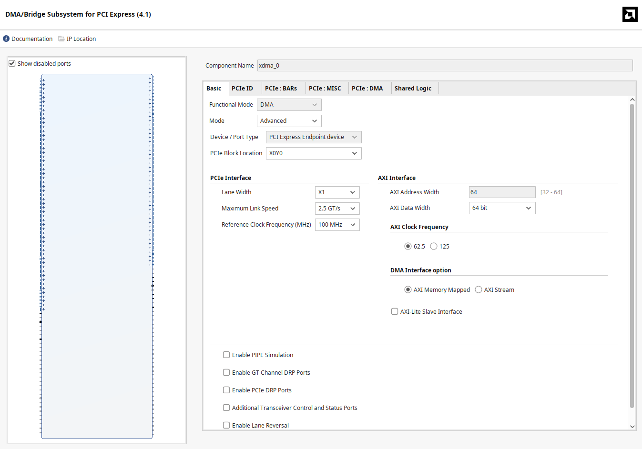
Task: Choose AXI Stream interface option
Action: pos(479,289)
